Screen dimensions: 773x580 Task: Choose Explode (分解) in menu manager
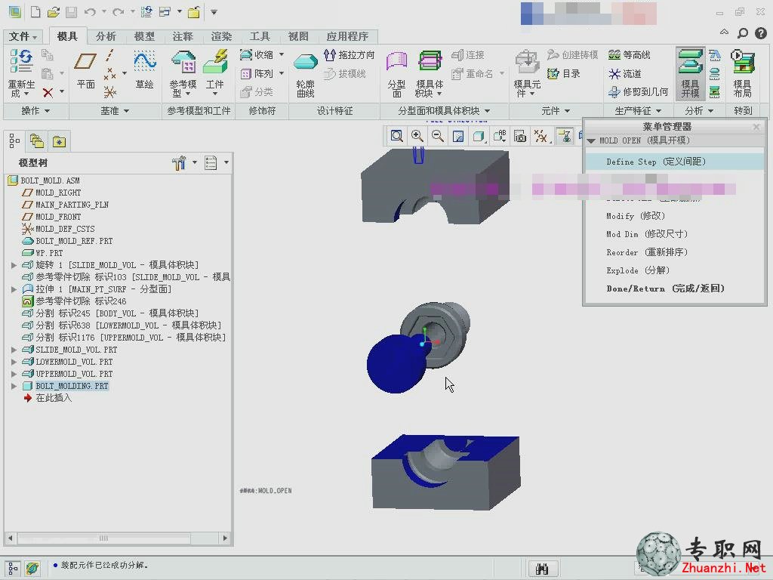tap(638, 271)
